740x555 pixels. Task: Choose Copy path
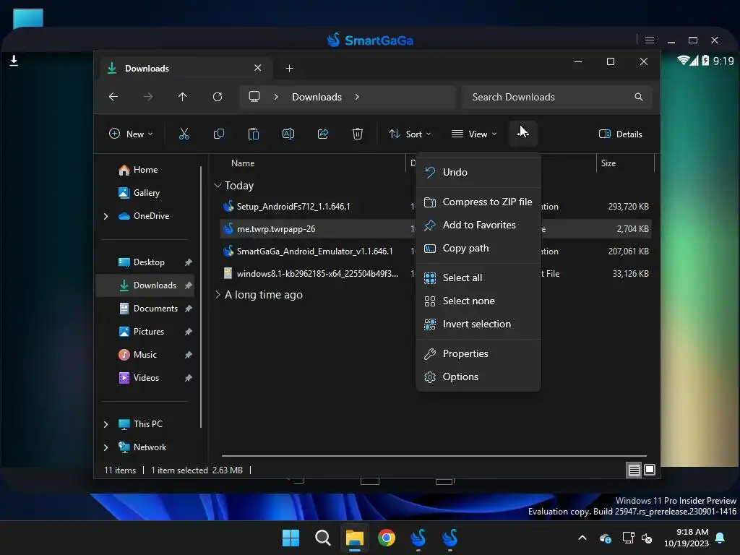point(478,249)
